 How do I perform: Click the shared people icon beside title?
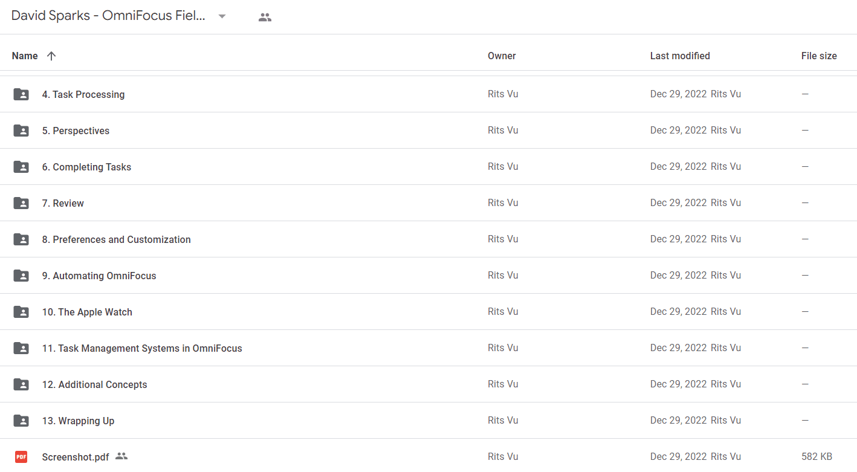click(265, 18)
